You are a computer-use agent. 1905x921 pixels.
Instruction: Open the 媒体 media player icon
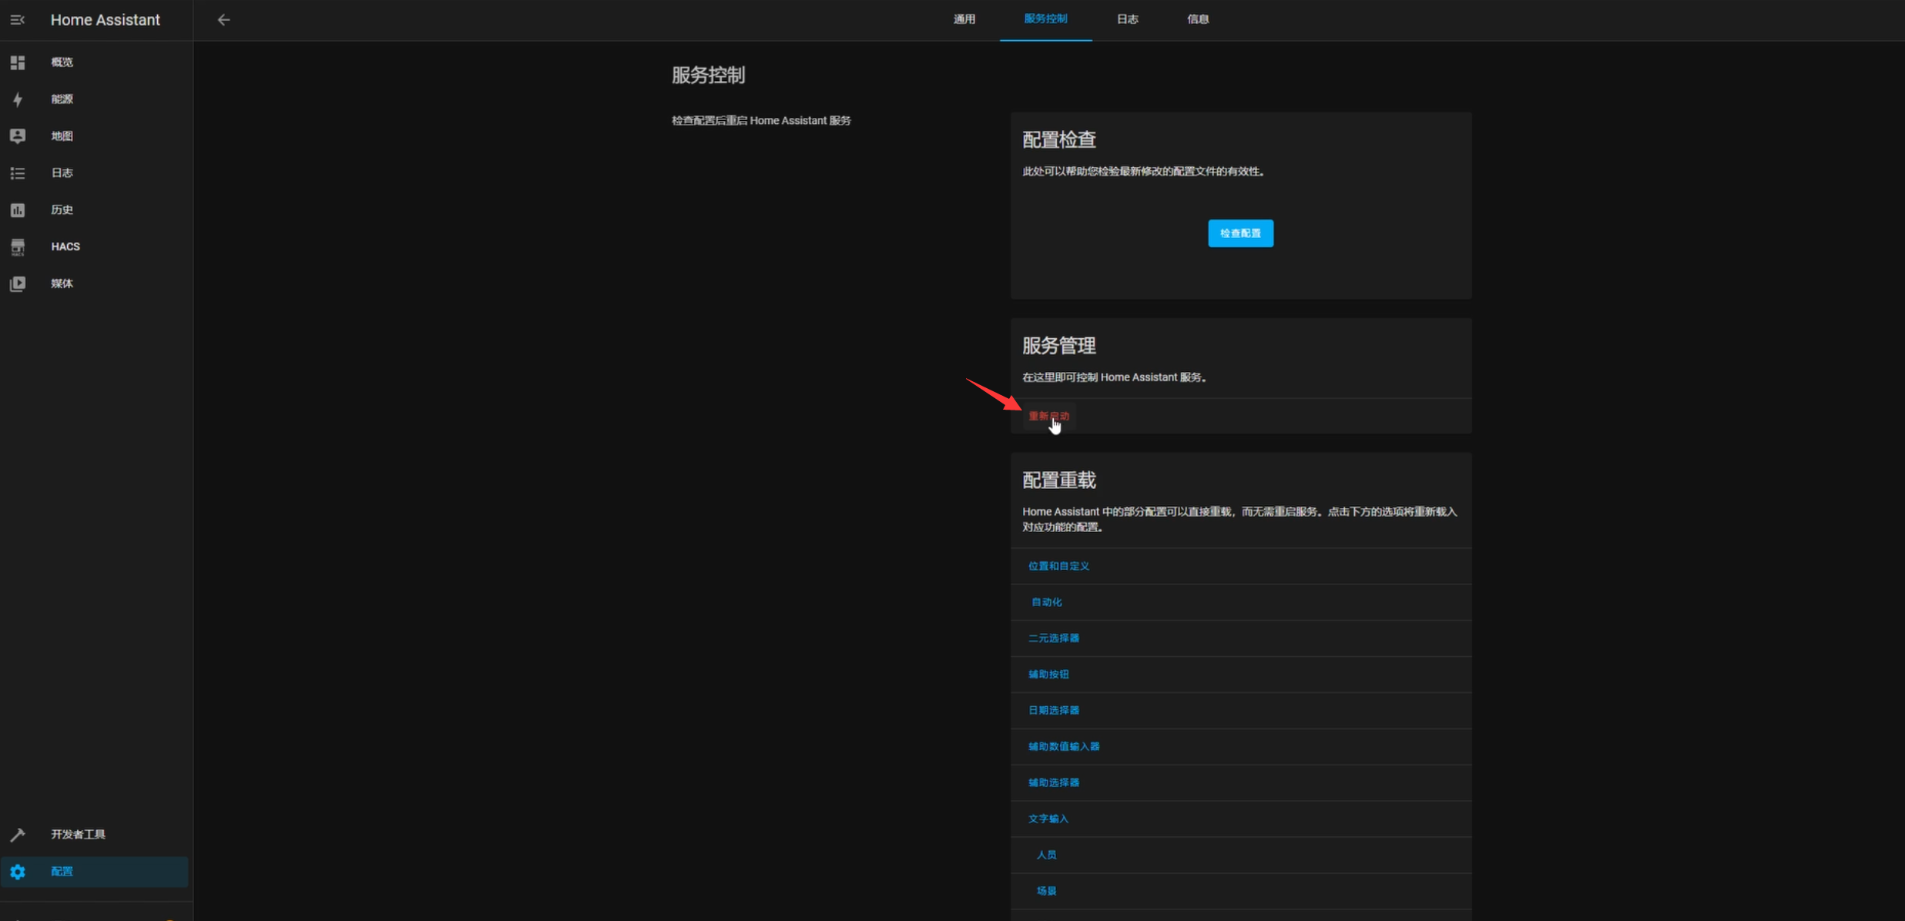point(17,284)
